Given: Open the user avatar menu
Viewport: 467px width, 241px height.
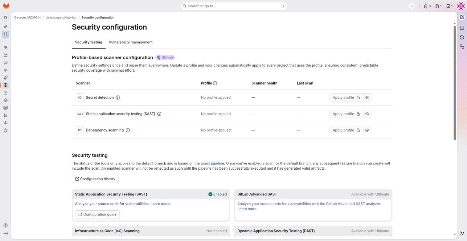Looking at the screenshot, I should 461,6.
